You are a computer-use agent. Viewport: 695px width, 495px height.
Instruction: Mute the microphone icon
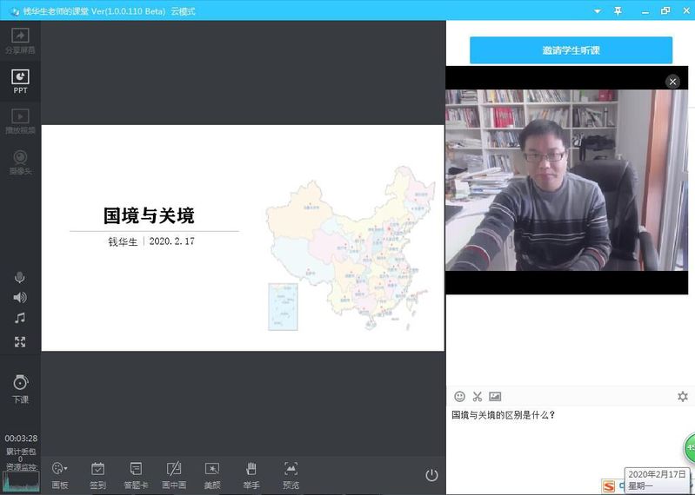pos(19,277)
